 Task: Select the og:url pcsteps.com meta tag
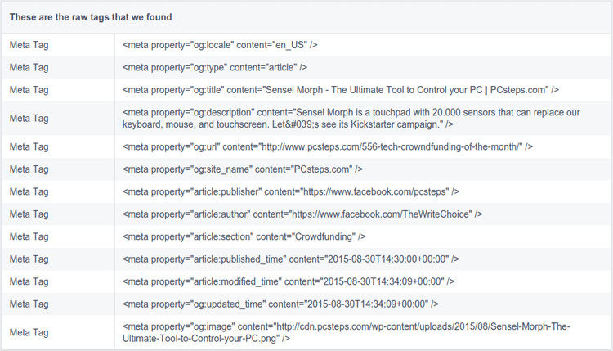click(x=328, y=146)
